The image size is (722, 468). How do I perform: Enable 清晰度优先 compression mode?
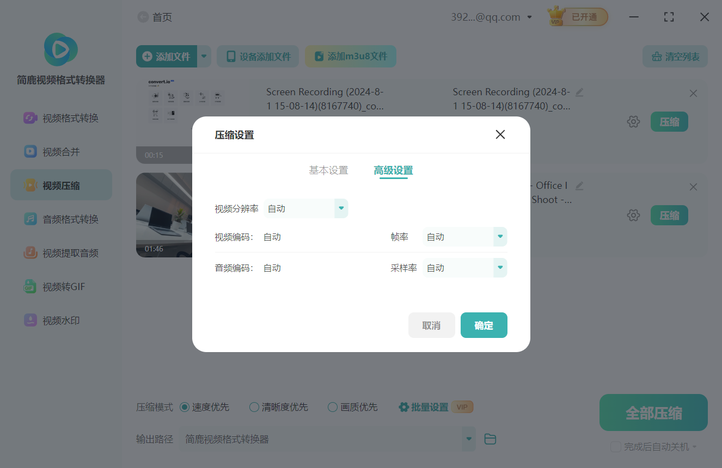254,407
